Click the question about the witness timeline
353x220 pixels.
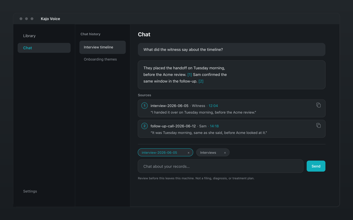(x=232, y=50)
